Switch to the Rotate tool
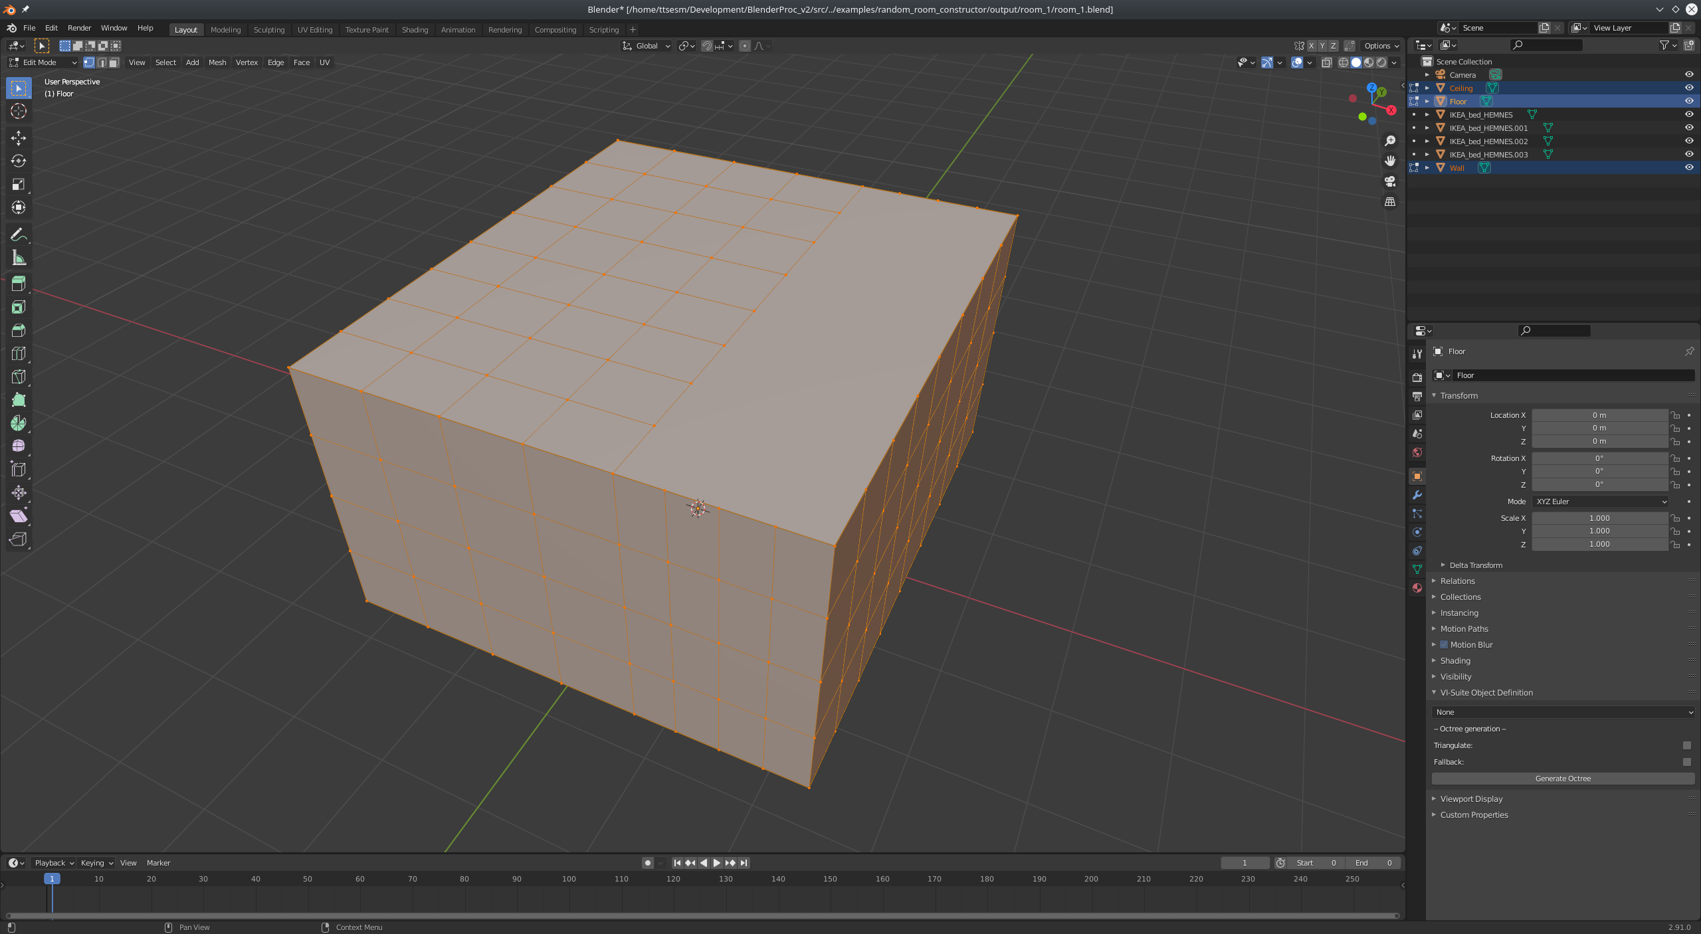The width and height of the screenshot is (1701, 934). (x=18, y=160)
